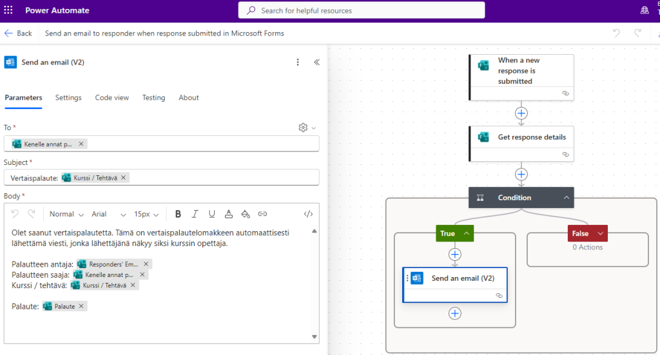Switch body editor to HTML code view
Screen dimensions: 660x355
coord(308,214)
